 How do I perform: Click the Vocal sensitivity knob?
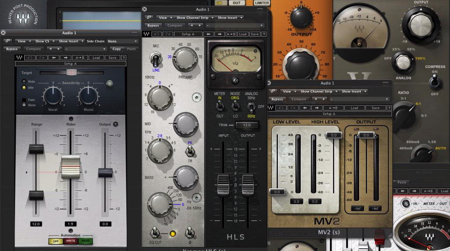(53, 96)
